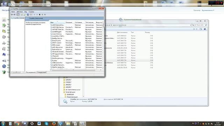Open the File Explorer folder taskbar icon
224x126 pixels.
(x=68, y=124)
